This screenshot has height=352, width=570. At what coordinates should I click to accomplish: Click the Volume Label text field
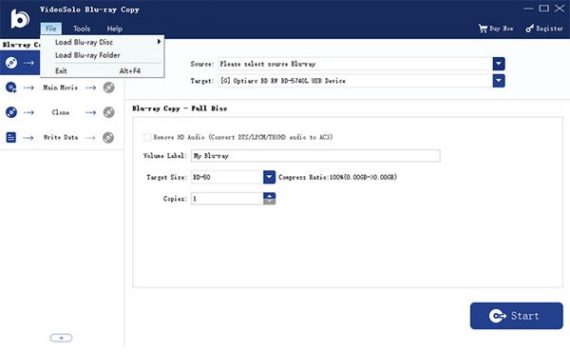tap(315, 156)
